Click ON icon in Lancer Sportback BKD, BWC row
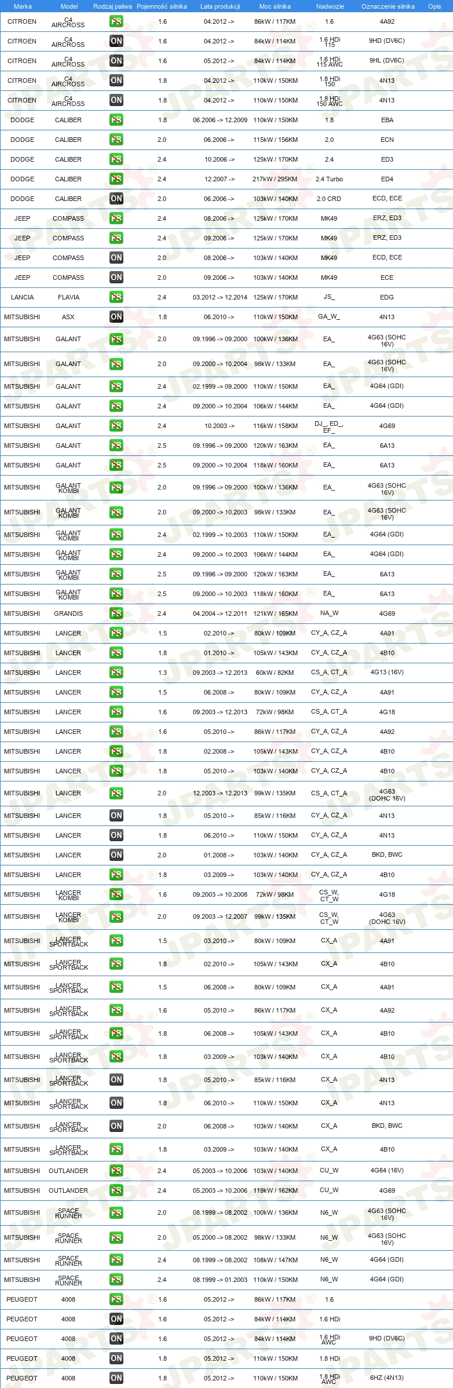The image size is (453, 1388). pyautogui.click(x=116, y=1126)
